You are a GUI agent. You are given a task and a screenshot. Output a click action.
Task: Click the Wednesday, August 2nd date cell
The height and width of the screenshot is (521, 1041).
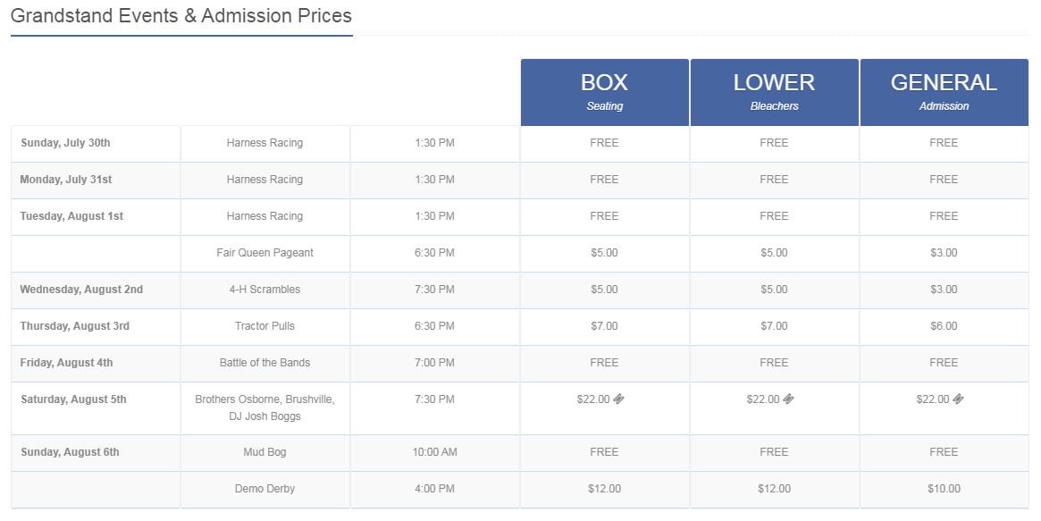(x=96, y=290)
